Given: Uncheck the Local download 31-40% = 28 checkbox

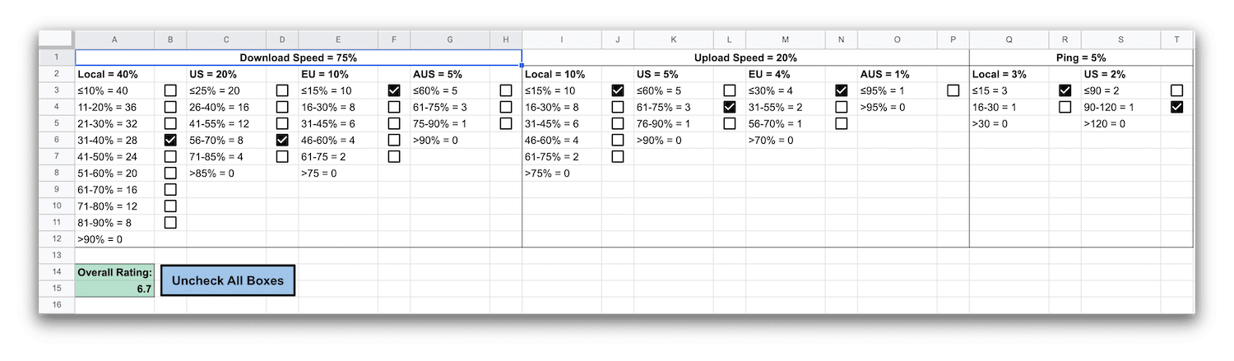Looking at the screenshot, I should point(170,140).
